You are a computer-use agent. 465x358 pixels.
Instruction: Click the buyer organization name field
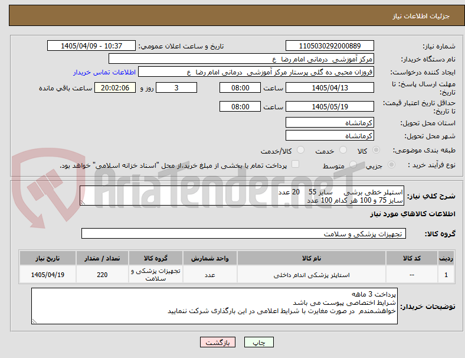click(241, 58)
